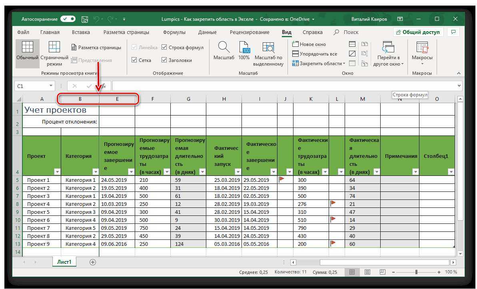Open the Name Box dropdown arrow
Screen dimensions: 477x289
pos(51,86)
